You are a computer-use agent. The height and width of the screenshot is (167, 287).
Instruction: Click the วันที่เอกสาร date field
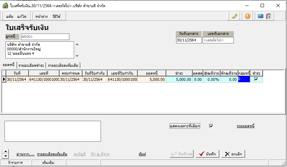[x=188, y=40]
